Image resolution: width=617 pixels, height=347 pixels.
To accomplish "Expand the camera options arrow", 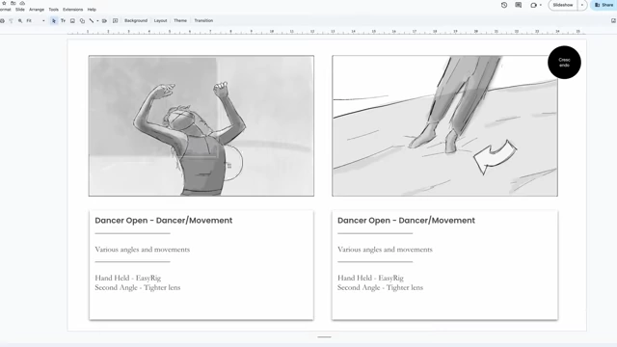I will pos(541,5).
